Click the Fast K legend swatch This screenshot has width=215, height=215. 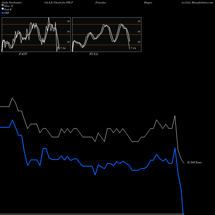[x=3, y=9]
